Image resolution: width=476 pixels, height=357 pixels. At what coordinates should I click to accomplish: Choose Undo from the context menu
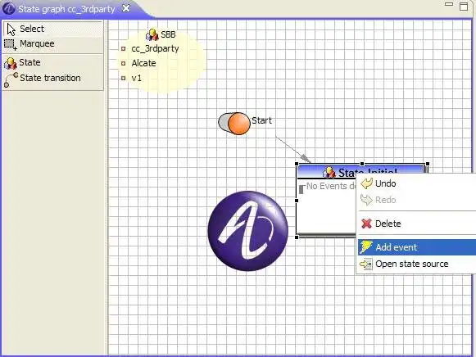[416, 183]
